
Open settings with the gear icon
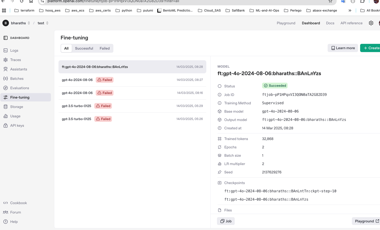pyautogui.click(x=371, y=23)
